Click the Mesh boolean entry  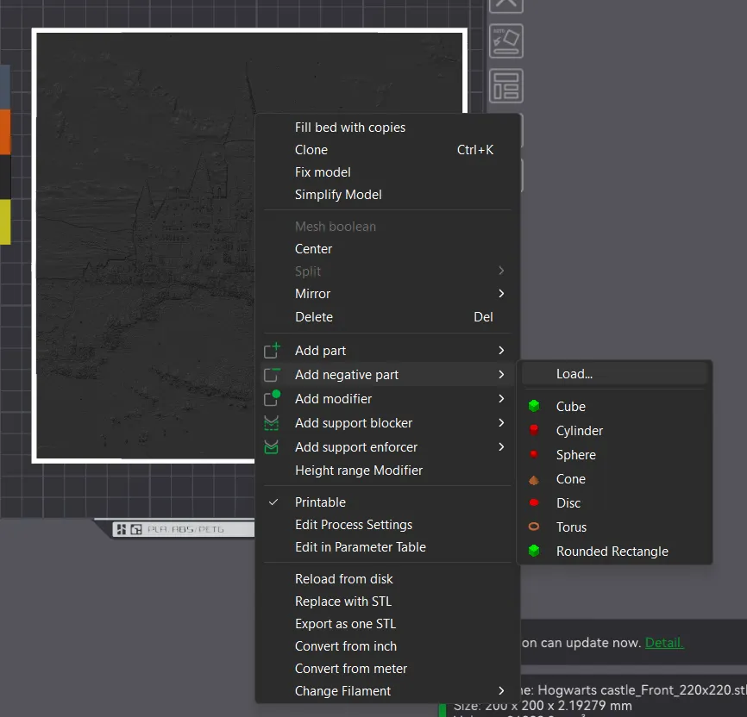point(387,227)
